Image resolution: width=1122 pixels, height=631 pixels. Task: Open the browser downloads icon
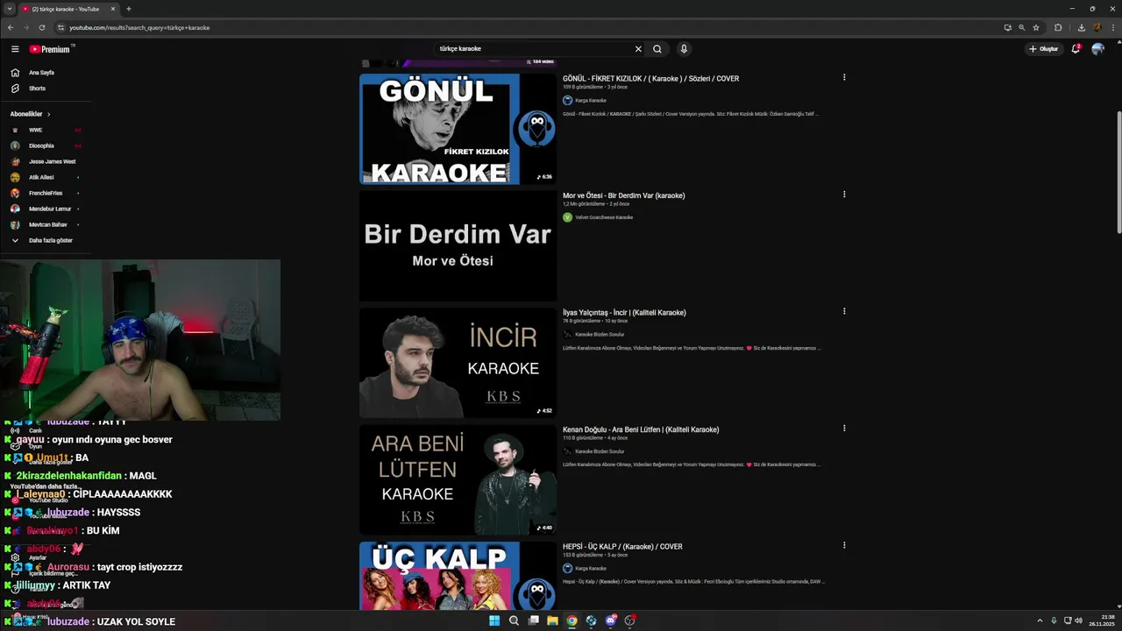coord(1081,27)
